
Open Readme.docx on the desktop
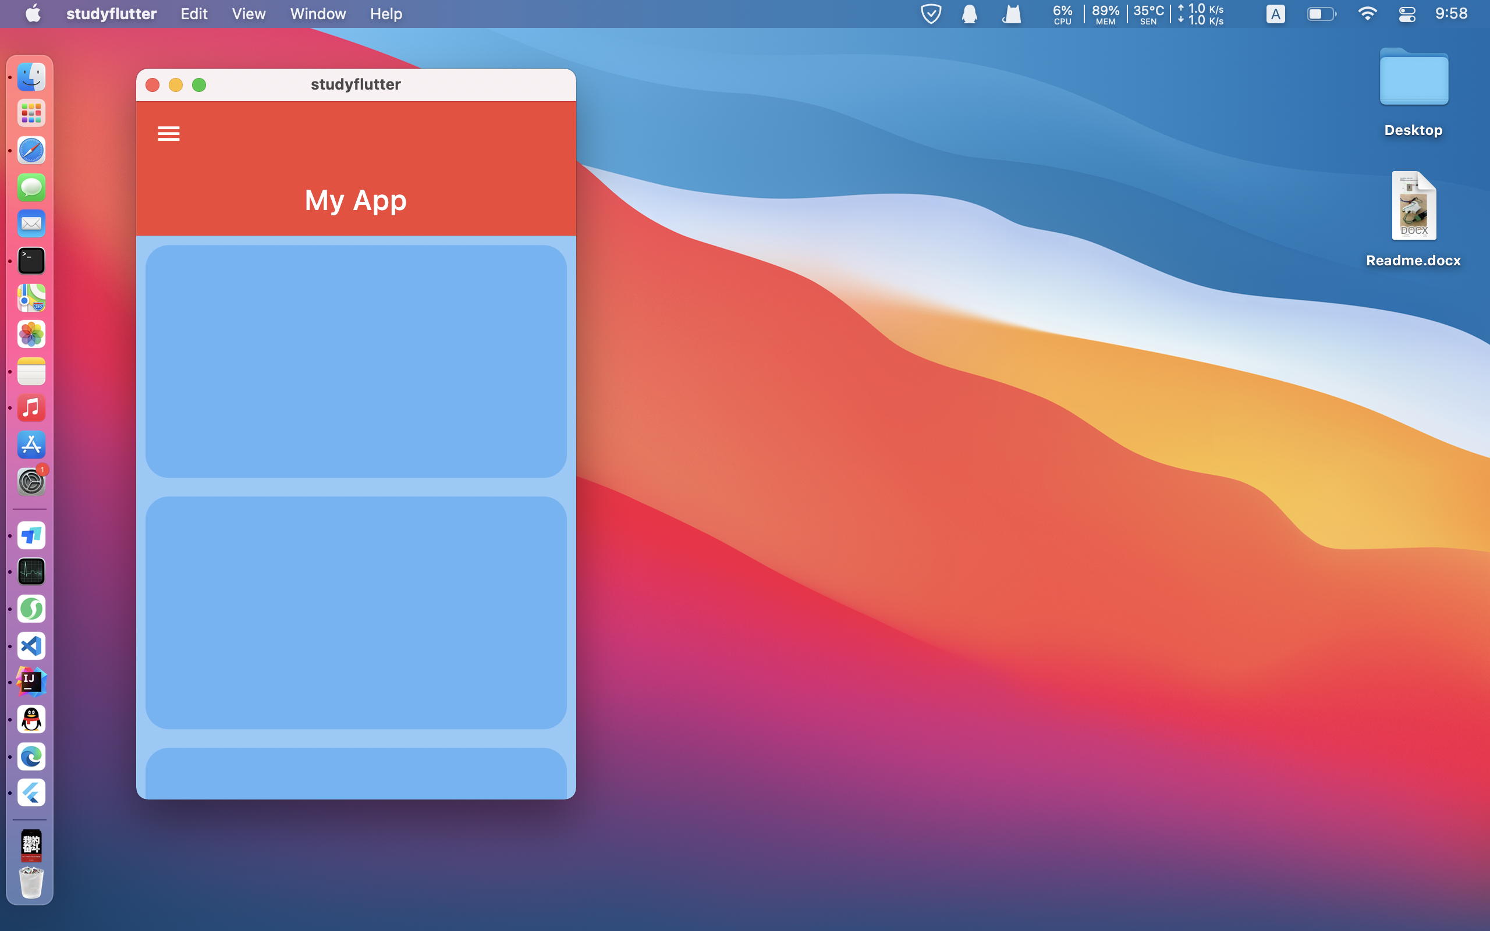(1414, 206)
